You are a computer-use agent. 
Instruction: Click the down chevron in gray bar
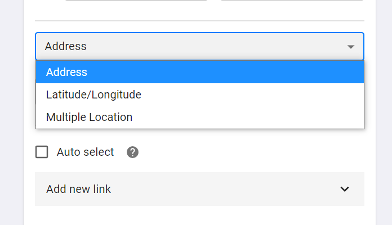(x=345, y=189)
